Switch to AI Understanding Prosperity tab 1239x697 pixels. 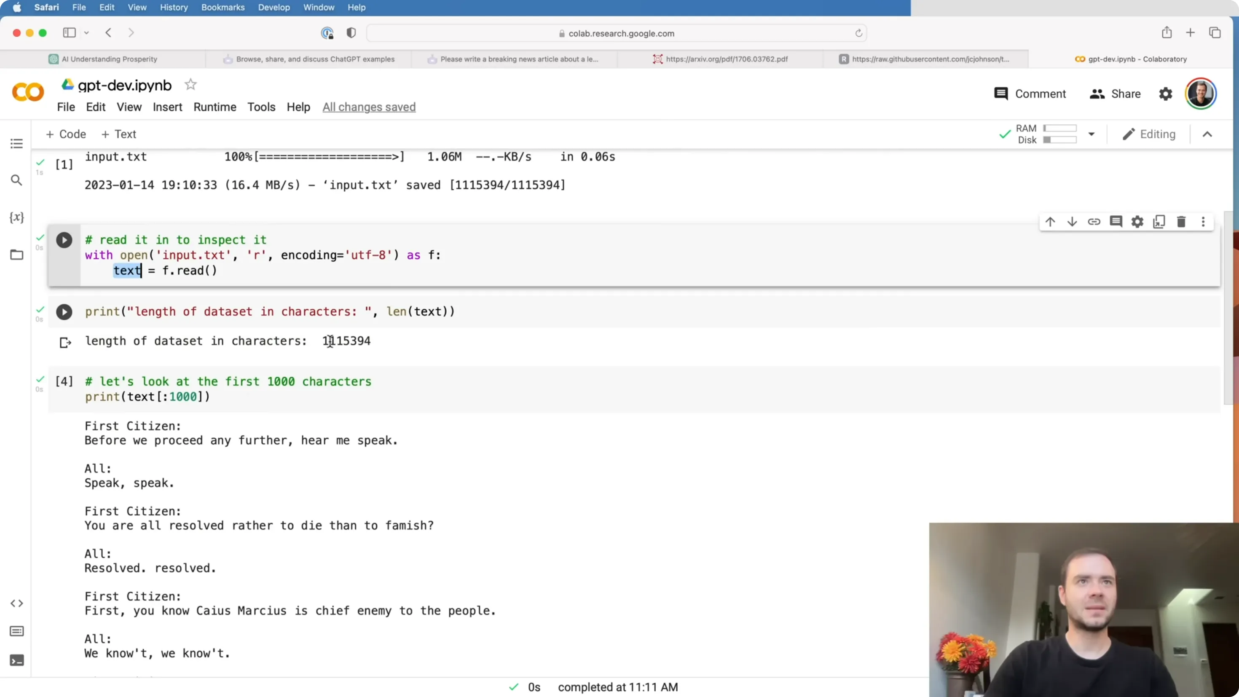(103, 59)
